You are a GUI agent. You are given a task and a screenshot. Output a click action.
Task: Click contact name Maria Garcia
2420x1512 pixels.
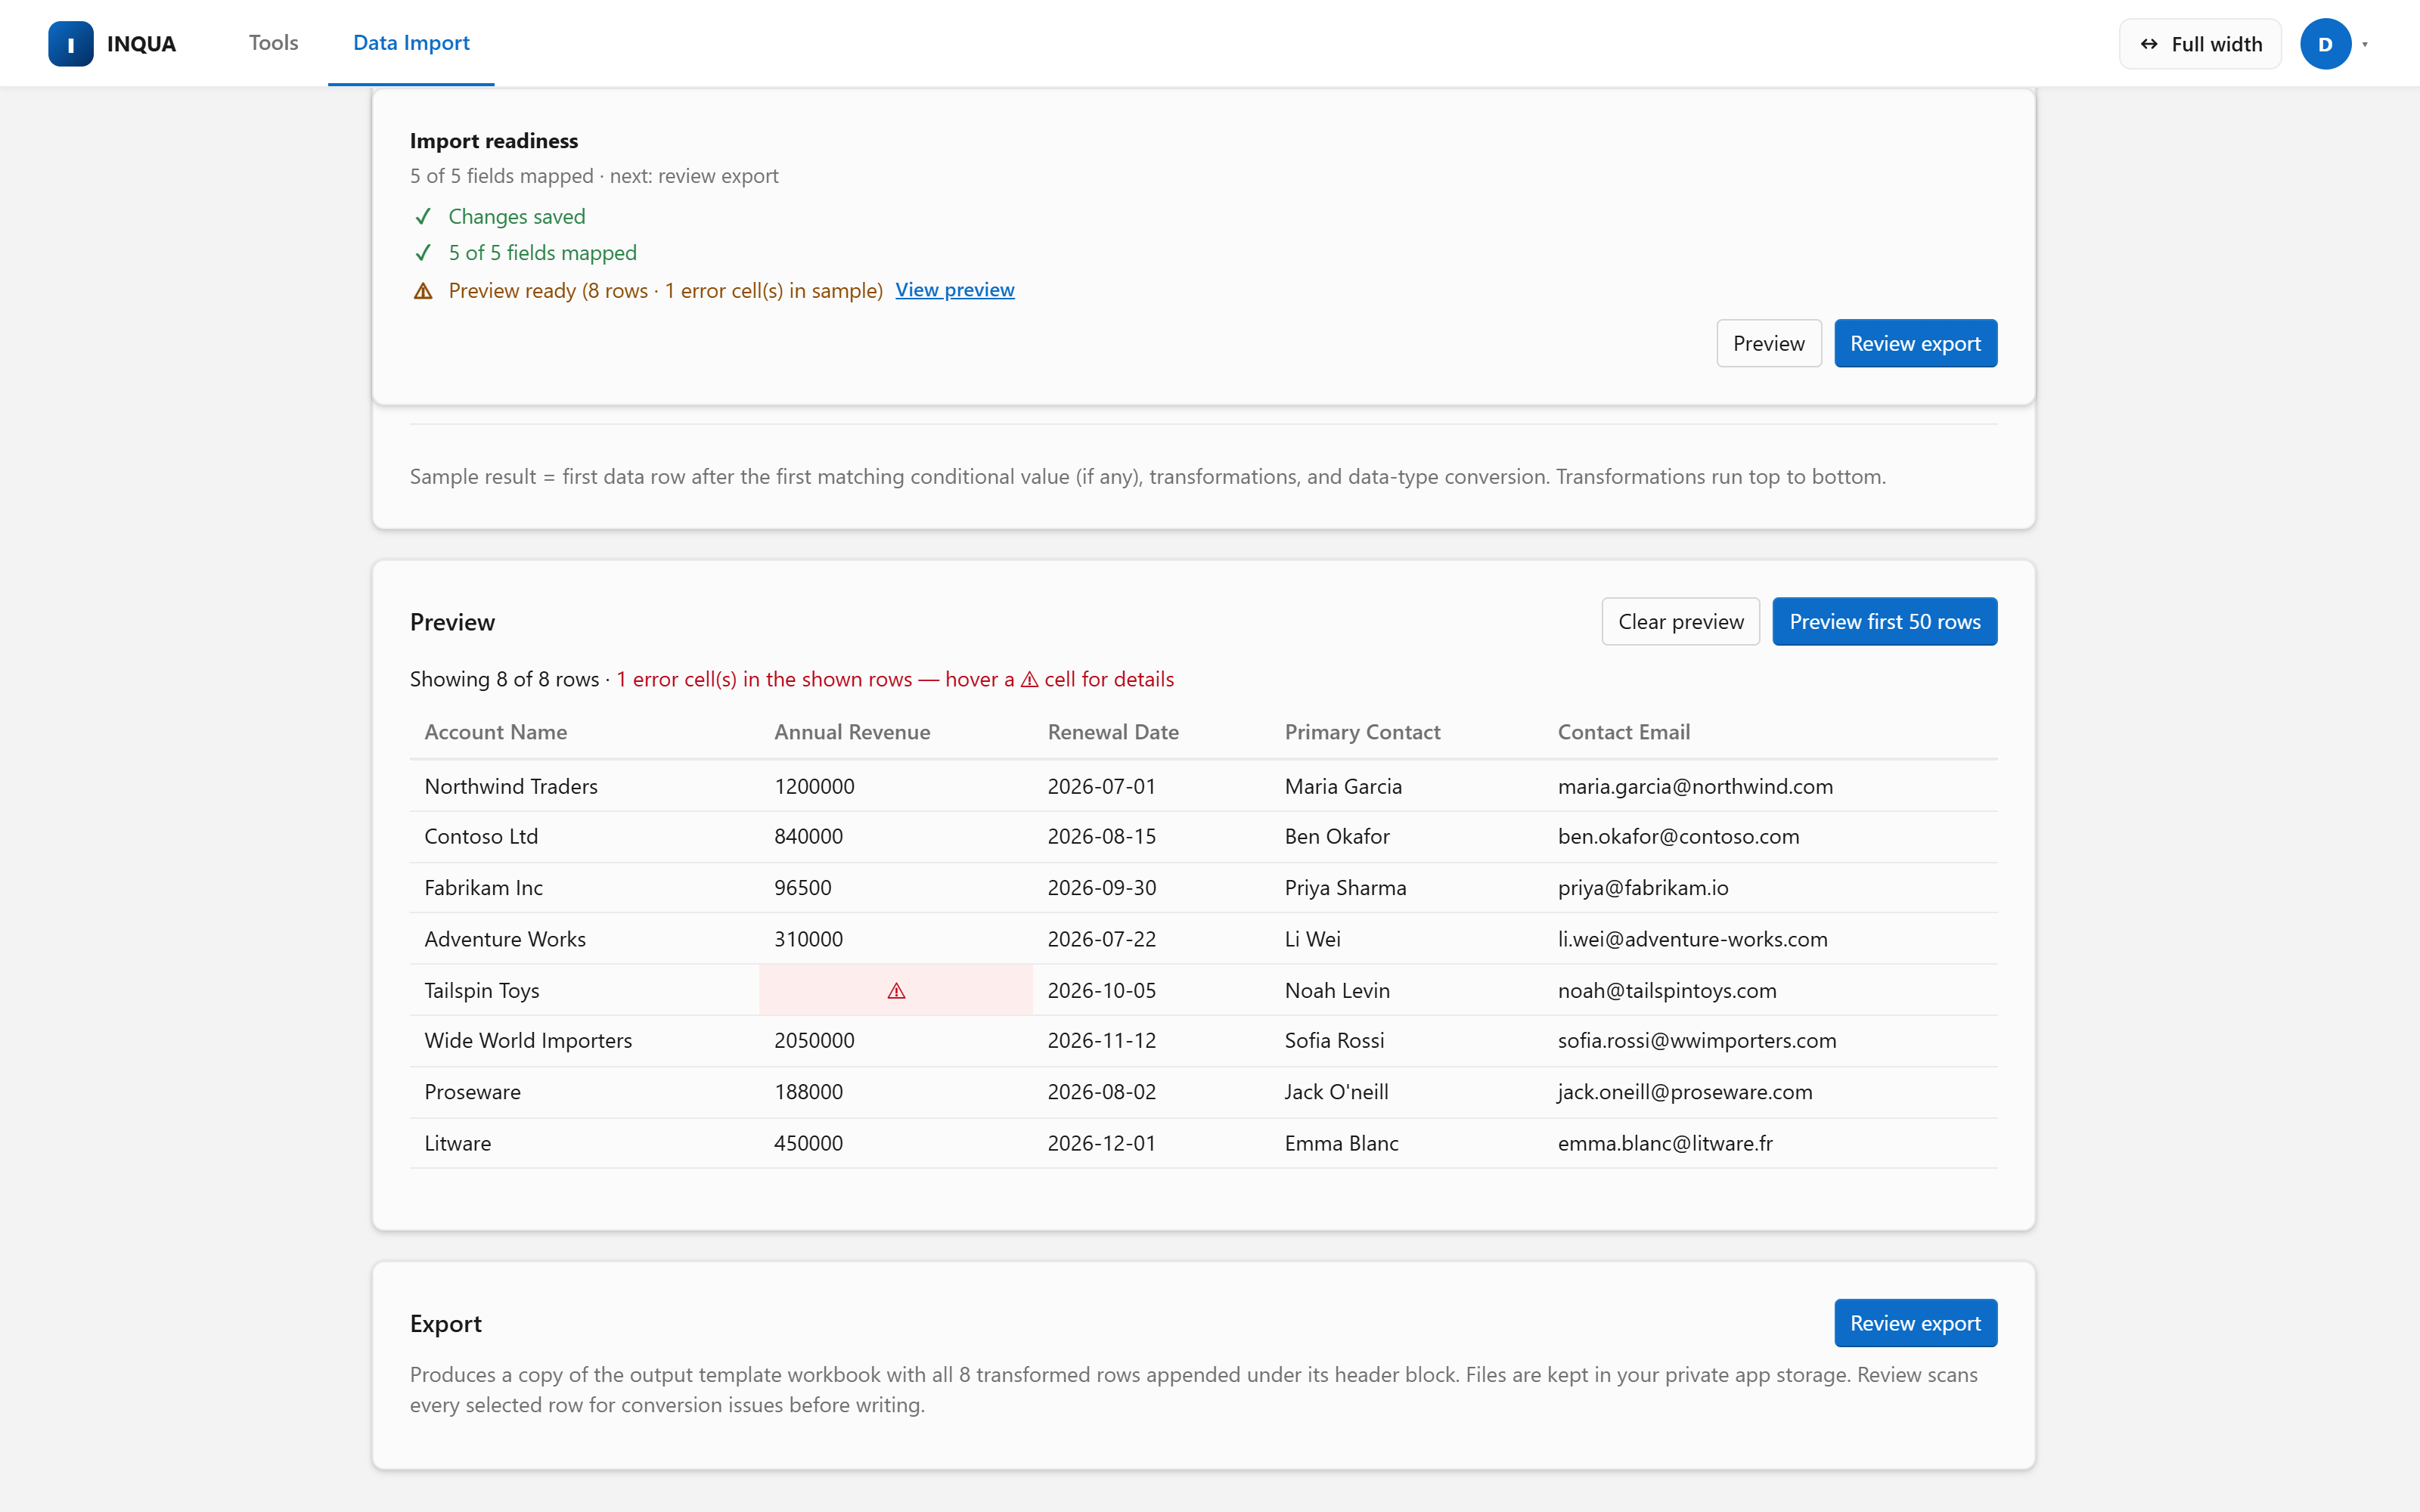(x=1343, y=786)
